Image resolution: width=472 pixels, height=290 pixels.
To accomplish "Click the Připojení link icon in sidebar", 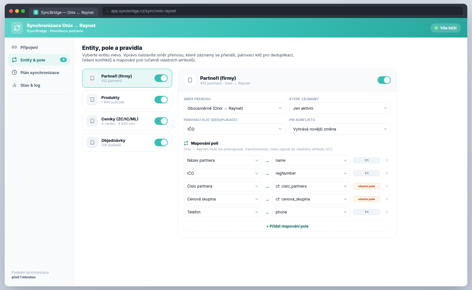I will (x=14, y=47).
